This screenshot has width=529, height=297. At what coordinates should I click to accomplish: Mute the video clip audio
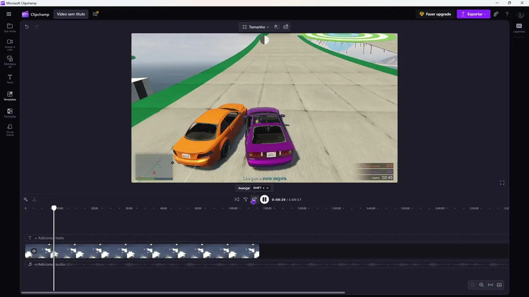click(x=34, y=251)
